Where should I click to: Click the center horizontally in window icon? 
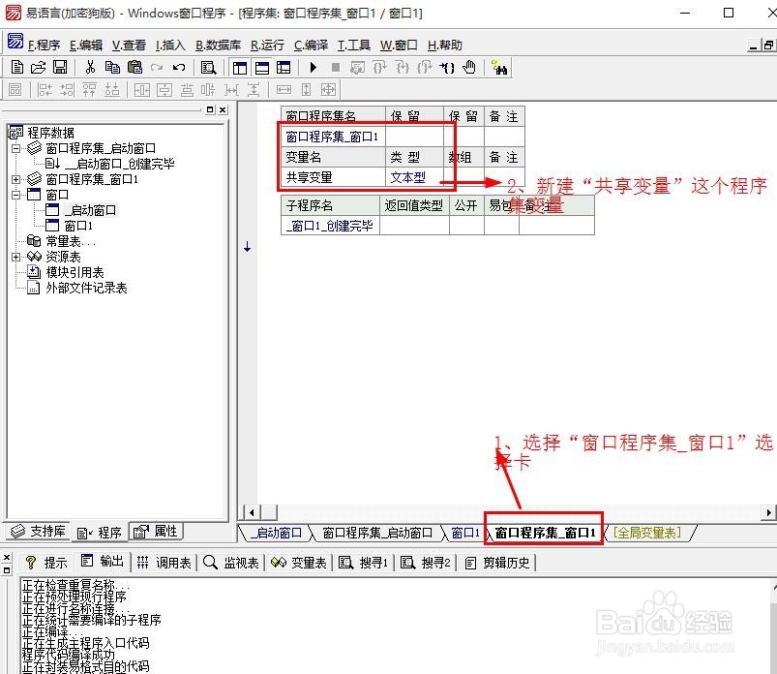click(x=142, y=90)
